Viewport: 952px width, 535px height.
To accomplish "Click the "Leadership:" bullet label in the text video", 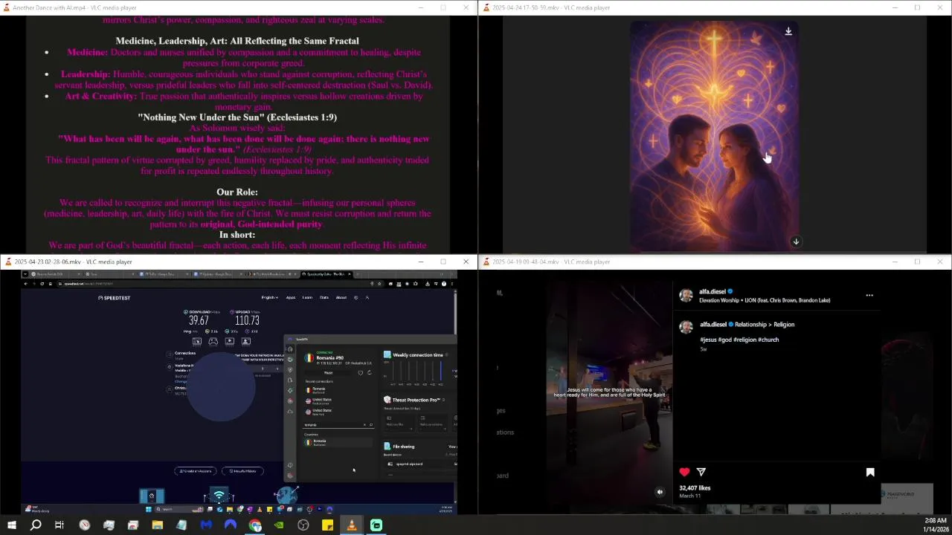I will (86, 74).
